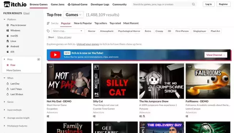The width and height of the screenshot is (234, 133).
Task: Click the tag icon beside tag selector
Action: (x=48, y=31)
